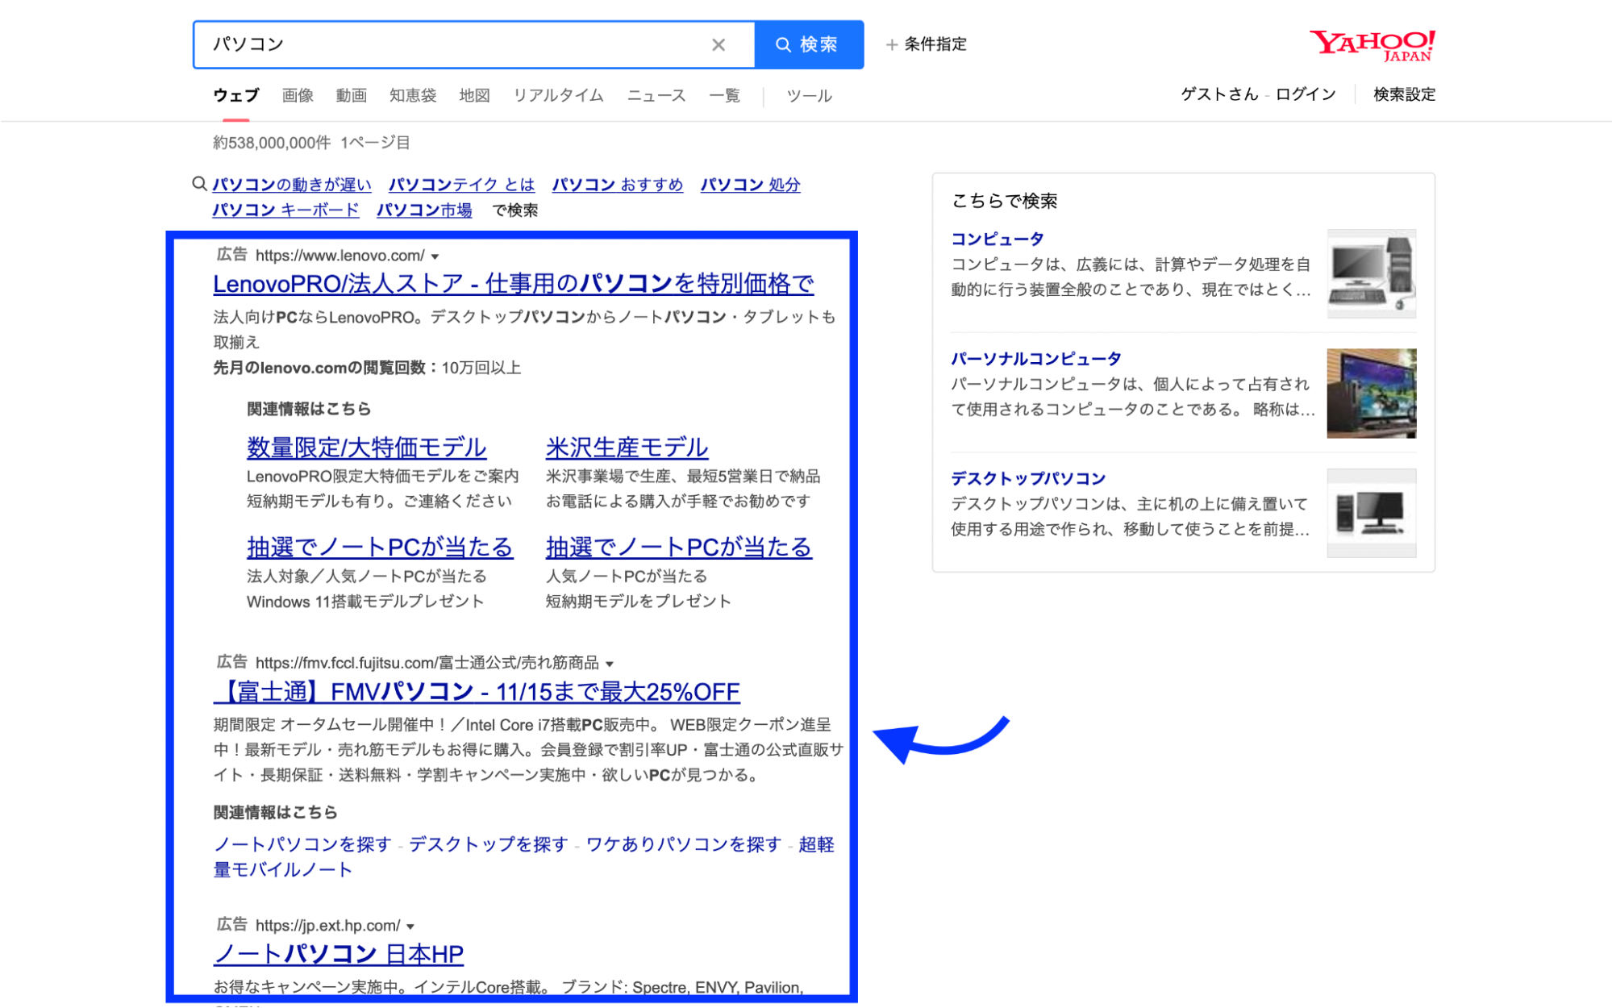Clear the search box with the X icon
1612x1008 pixels.
[x=718, y=44]
